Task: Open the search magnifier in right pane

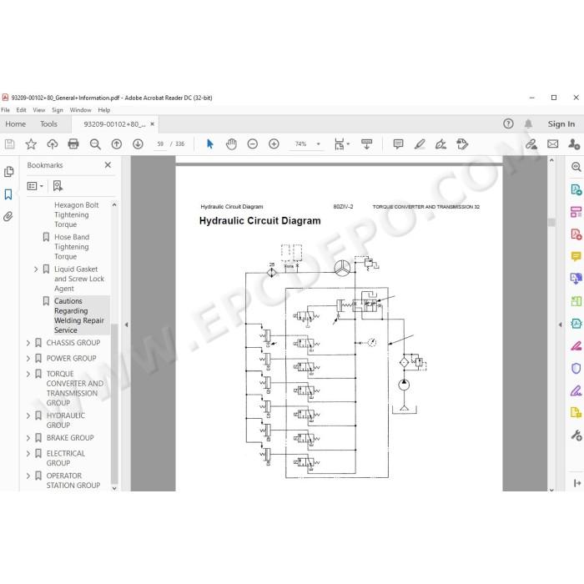Action: 576,167
